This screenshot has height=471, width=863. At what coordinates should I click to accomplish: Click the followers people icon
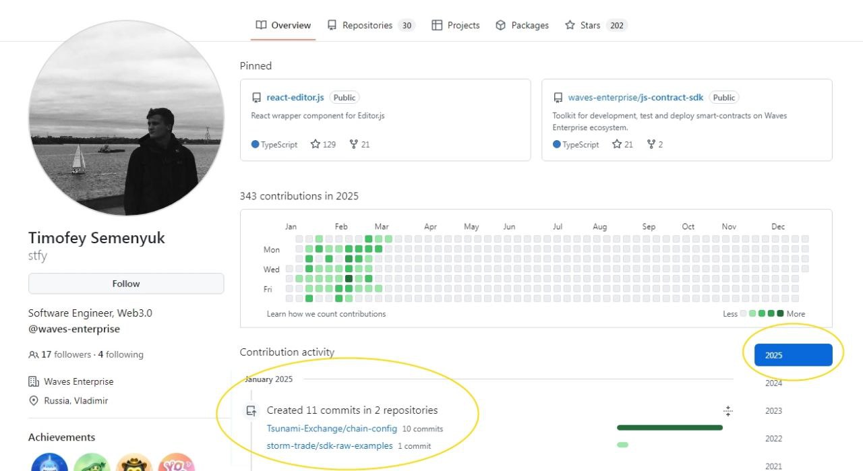(x=33, y=354)
